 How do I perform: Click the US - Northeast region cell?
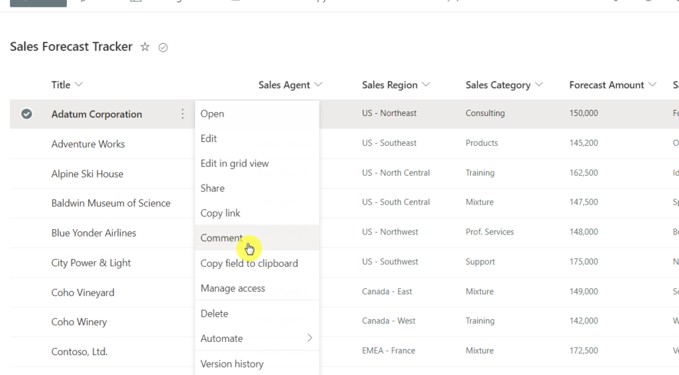tap(389, 113)
